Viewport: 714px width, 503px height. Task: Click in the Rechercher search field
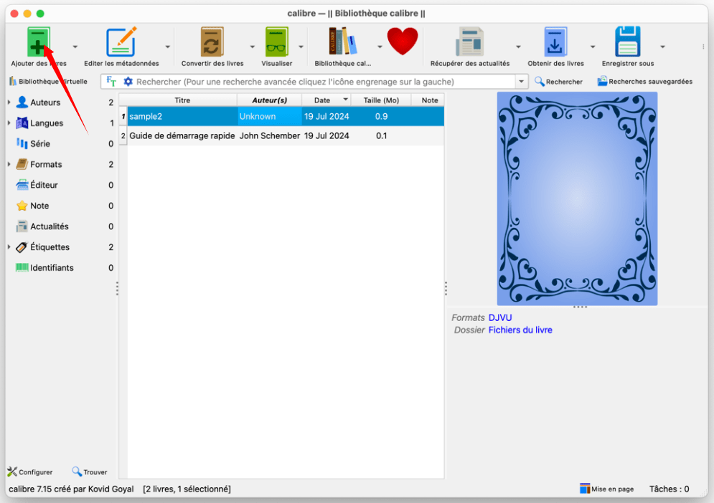324,82
